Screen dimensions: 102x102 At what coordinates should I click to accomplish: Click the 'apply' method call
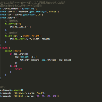point(45,60)
